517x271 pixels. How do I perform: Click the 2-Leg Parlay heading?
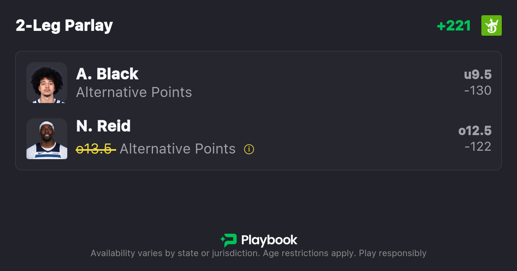point(64,26)
